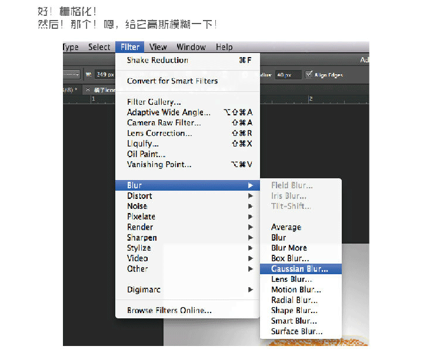Viewport: 430px width, 356px height.
Task: Toggle Align Edges checkbox
Action: coord(309,74)
